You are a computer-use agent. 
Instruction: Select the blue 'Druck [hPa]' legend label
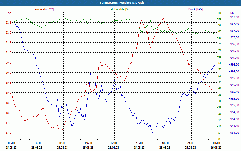coord(196,9)
